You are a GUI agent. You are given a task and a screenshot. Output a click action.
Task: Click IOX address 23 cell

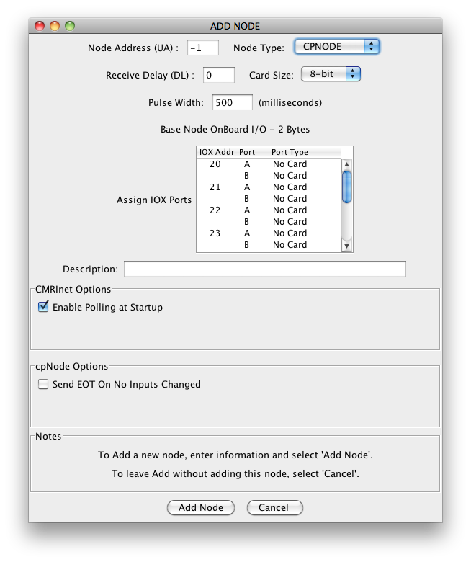tap(215, 233)
